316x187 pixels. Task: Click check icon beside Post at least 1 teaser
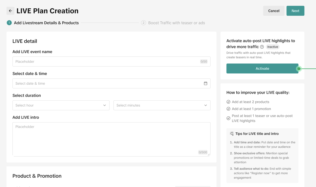[x=228, y=118]
